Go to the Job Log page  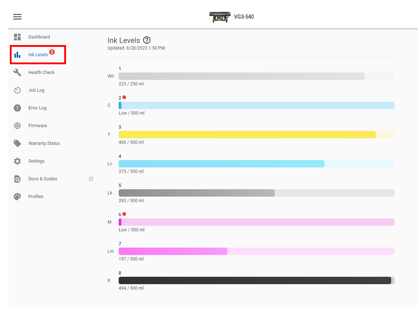[x=37, y=90]
